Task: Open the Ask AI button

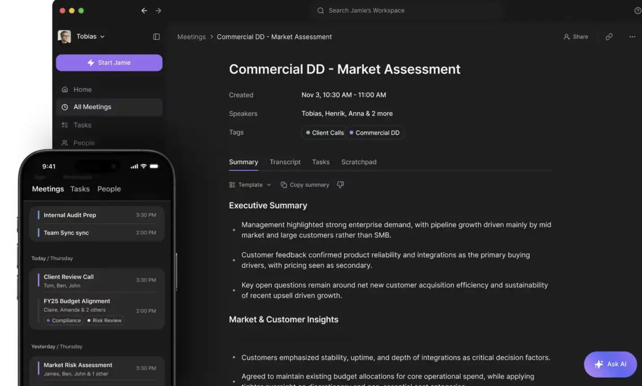Action: point(610,364)
